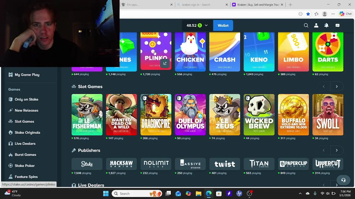
Task: Click the green Stake Cash coin icon
Action: [200, 25]
